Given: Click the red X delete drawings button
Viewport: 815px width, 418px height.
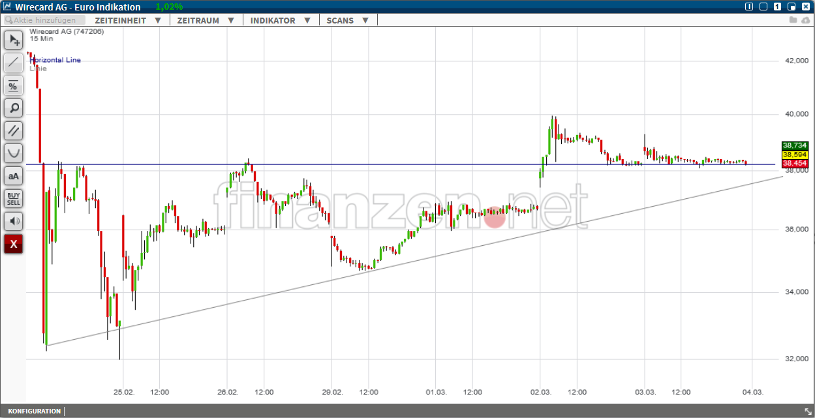Looking at the screenshot, I should tap(13, 244).
